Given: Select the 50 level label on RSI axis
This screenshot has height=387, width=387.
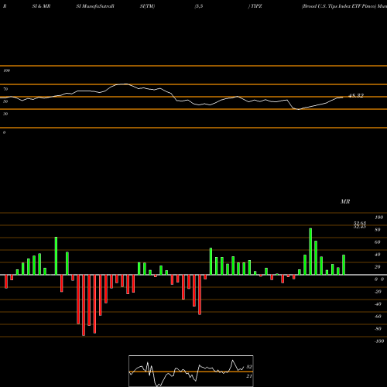Looking at the screenshot, I should (x=5, y=101).
